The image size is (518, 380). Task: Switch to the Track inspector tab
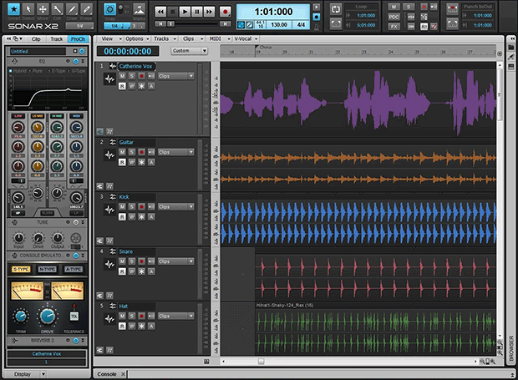(57, 39)
